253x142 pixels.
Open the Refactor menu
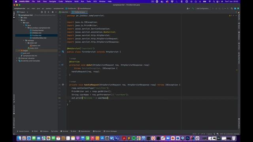tap(68, 2)
